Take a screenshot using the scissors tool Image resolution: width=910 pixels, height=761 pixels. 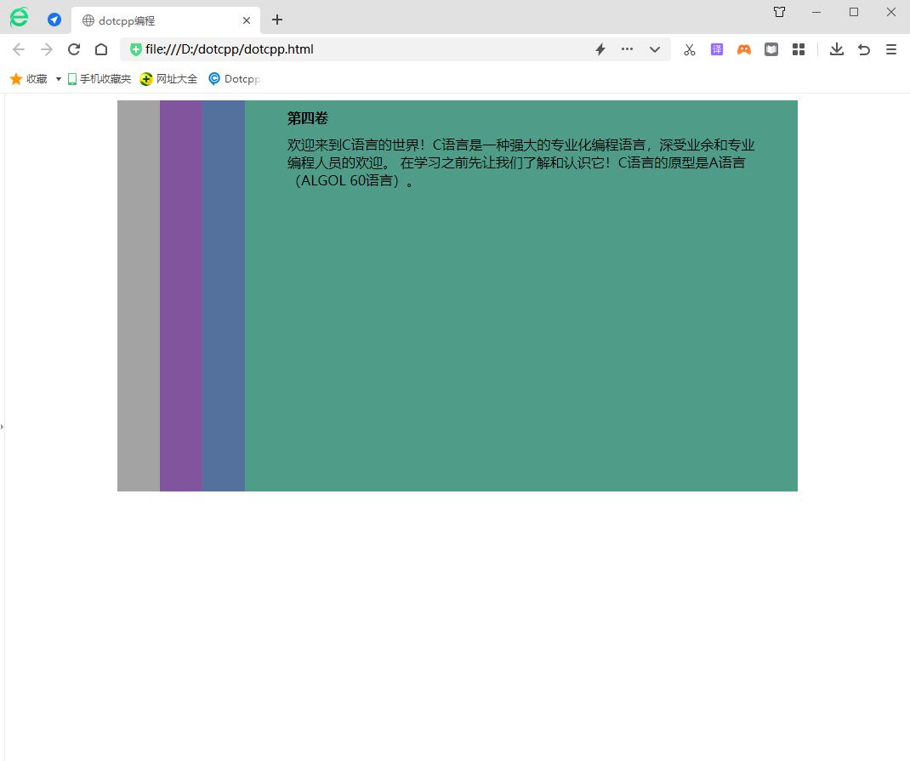(x=689, y=49)
